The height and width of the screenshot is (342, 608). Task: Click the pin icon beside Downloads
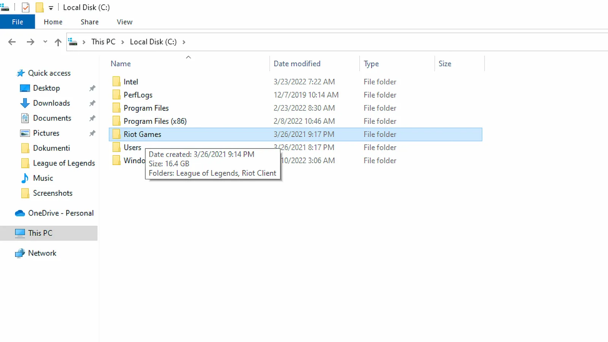click(x=92, y=103)
